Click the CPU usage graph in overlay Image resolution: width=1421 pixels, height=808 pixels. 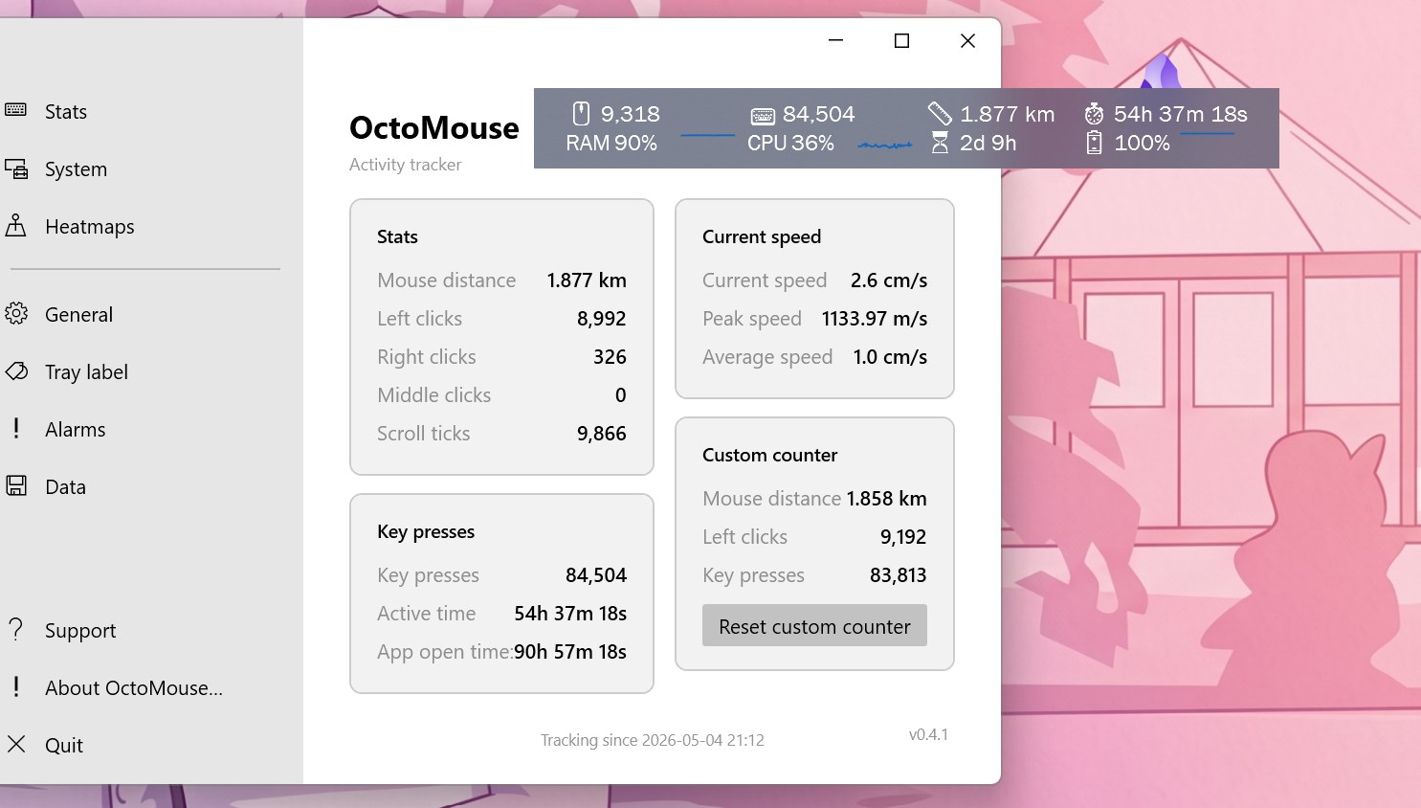tap(885, 146)
